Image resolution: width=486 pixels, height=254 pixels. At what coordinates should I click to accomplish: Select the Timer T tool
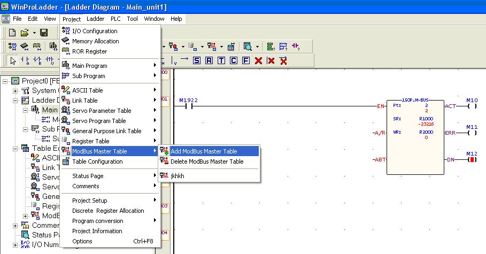point(221,60)
